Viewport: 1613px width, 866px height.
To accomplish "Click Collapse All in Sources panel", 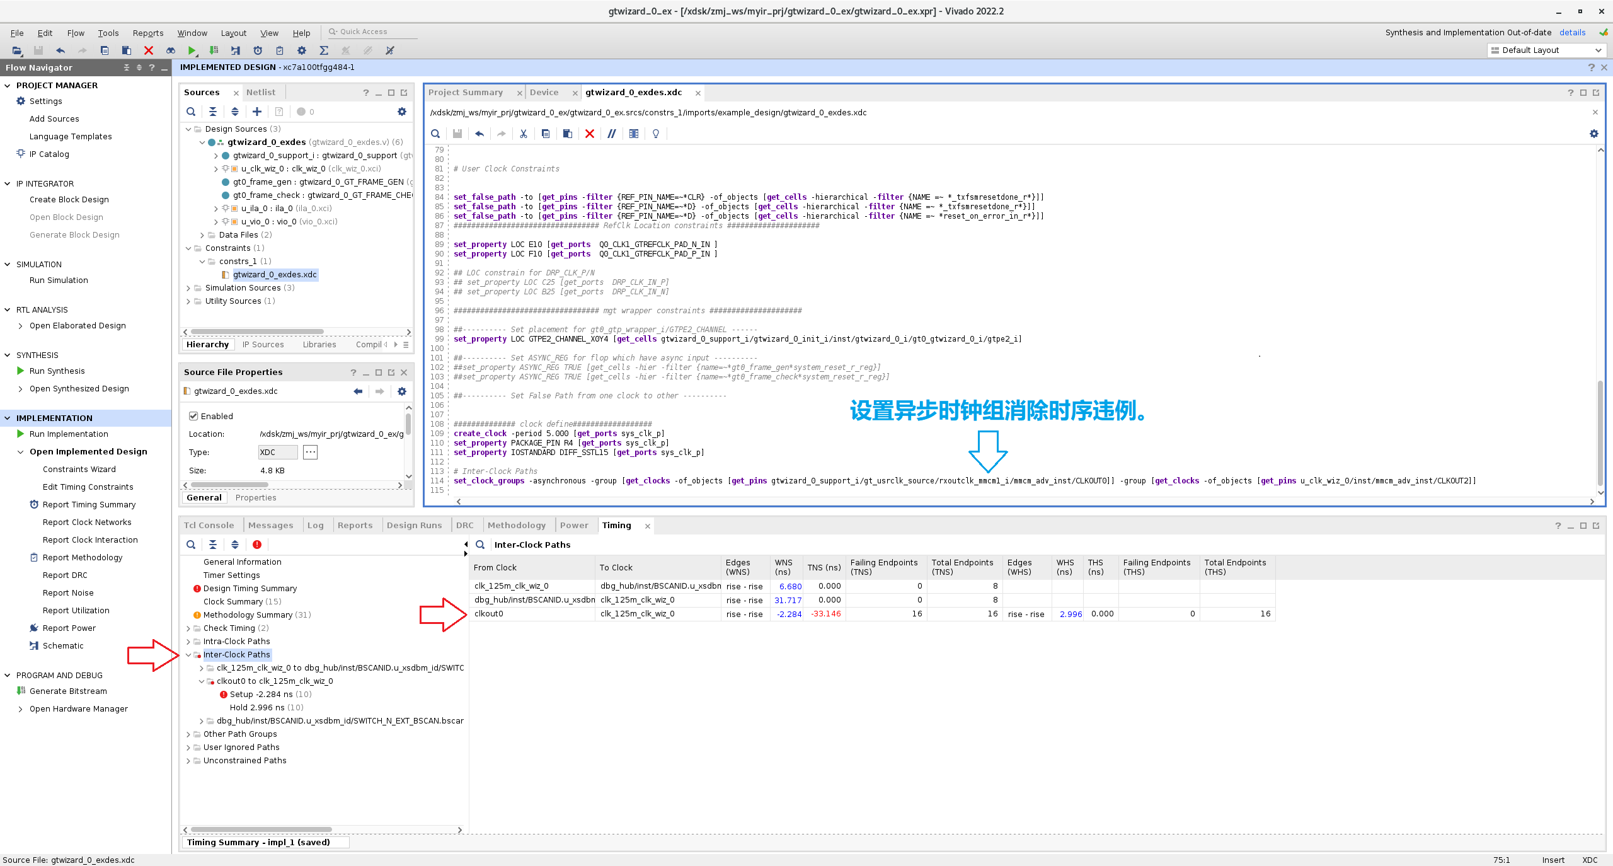I will click(213, 112).
